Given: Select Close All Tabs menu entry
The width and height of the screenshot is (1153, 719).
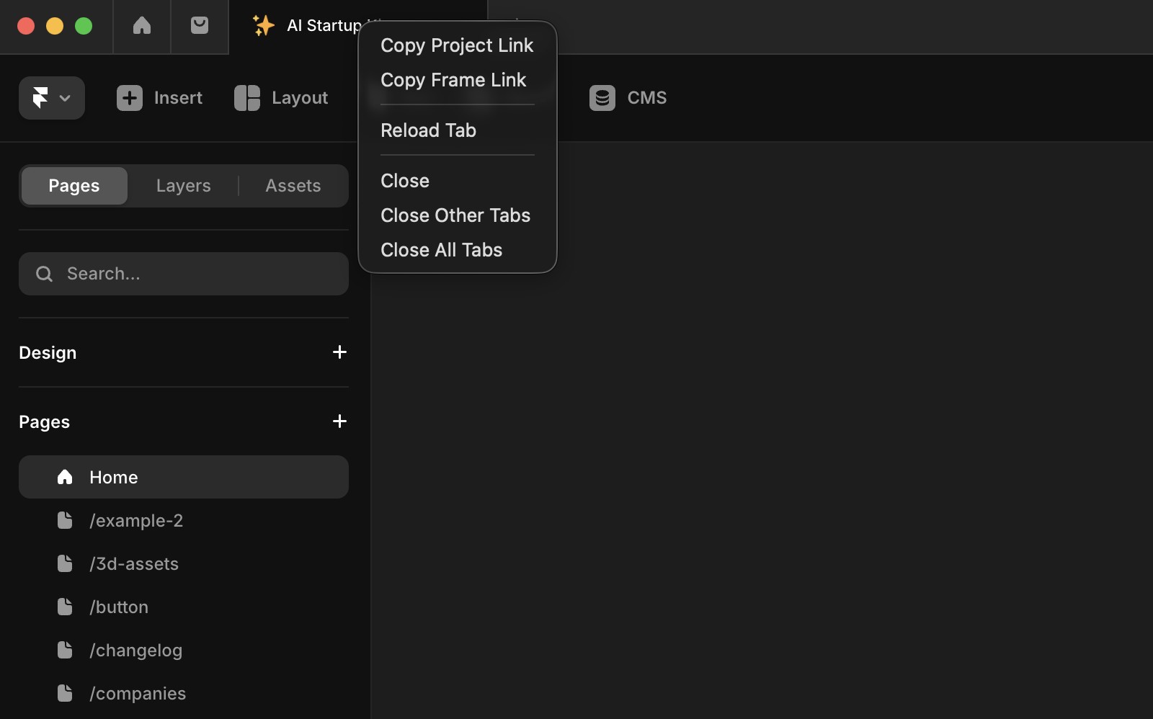Looking at the screenshot, I should pyautogui.click(x=457, y=250).
